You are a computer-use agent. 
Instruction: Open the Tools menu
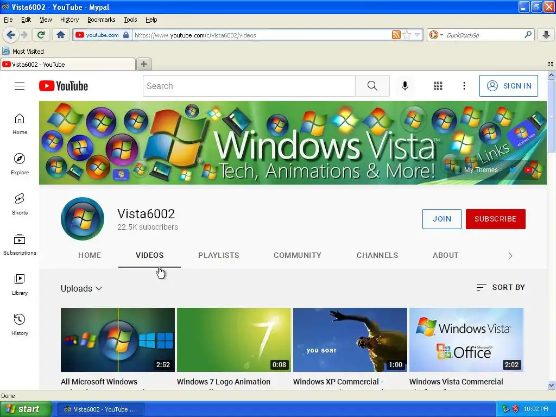pyautogui.click(x=130, y=20)
